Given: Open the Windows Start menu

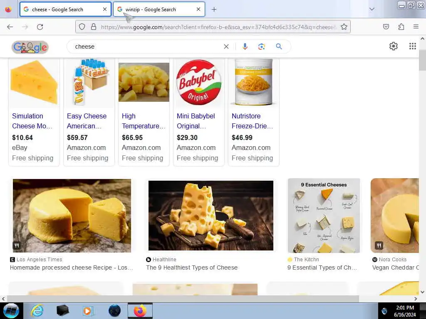Looking at the screenshot, I should point(11,311).
